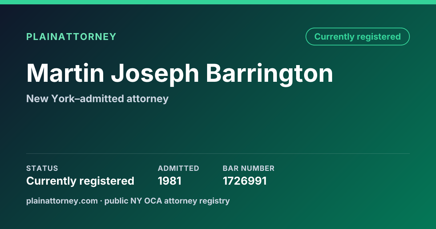Open the plainattorney.com footer link
Screen dimensions: 436x229
tap(62, 201)
